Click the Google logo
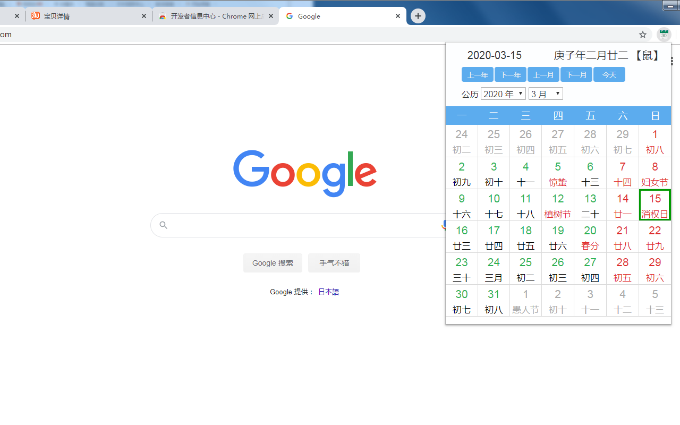The height and width of the screenshot is (425, 680). pyautogui.click(x=305, y=174)
